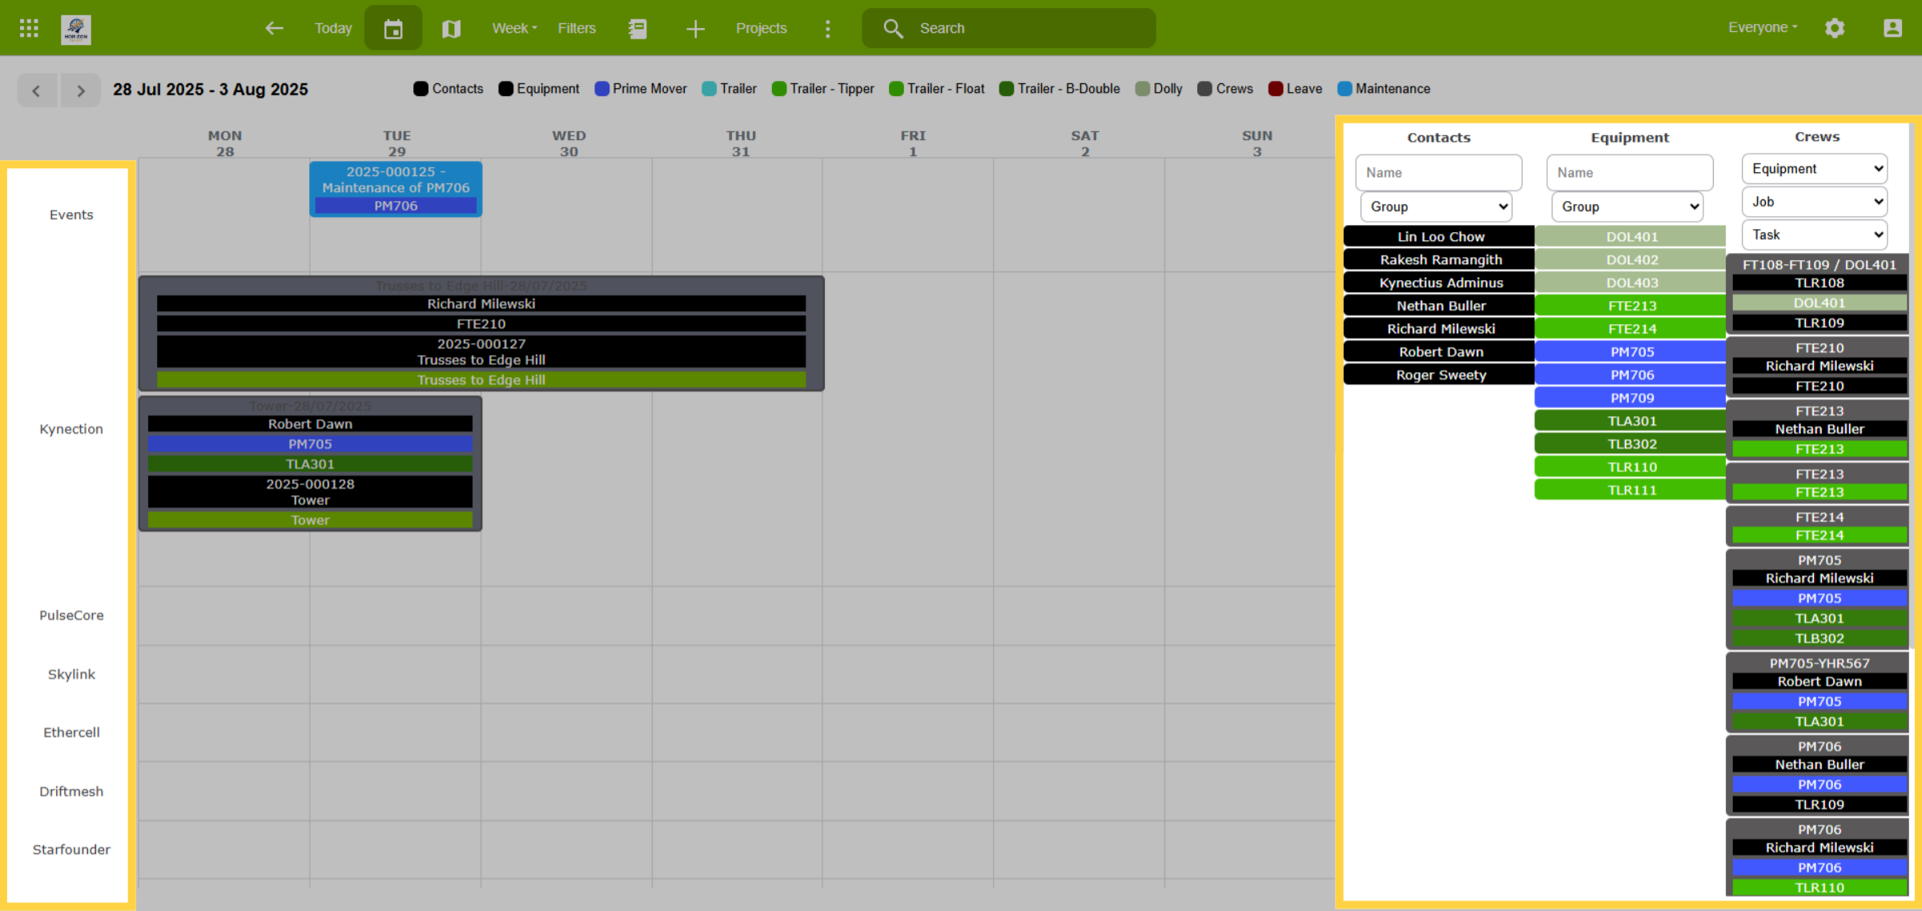Select the Events row label
Viewport: 1922px width, 911px height.
pos(71,215)
